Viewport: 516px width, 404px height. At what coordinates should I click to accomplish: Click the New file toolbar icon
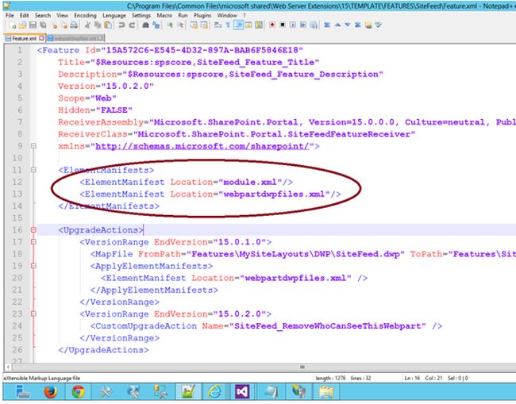[13, 25]
